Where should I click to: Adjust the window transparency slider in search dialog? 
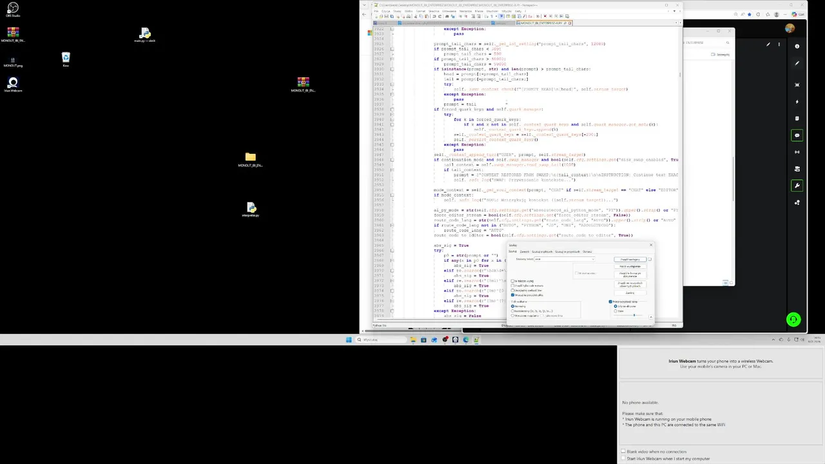(628, 315)
